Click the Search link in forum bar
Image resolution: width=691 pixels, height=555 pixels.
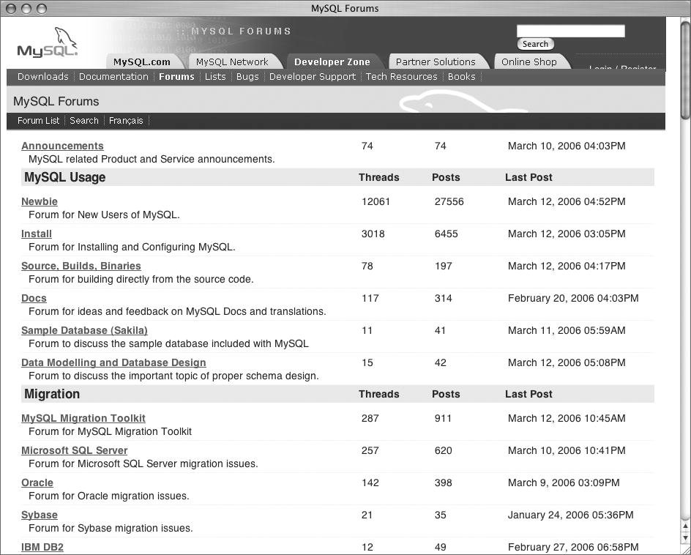click(x=83, y=121)
